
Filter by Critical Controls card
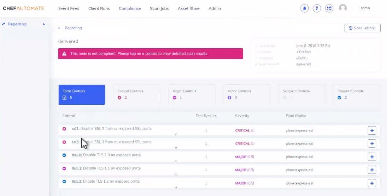point(136,95)
